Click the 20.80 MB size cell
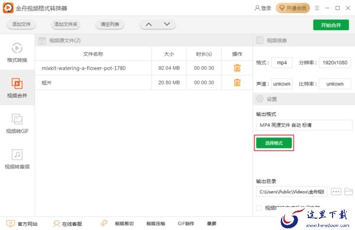The height and width of the screenshot is (230, 355). pos(169,83)
